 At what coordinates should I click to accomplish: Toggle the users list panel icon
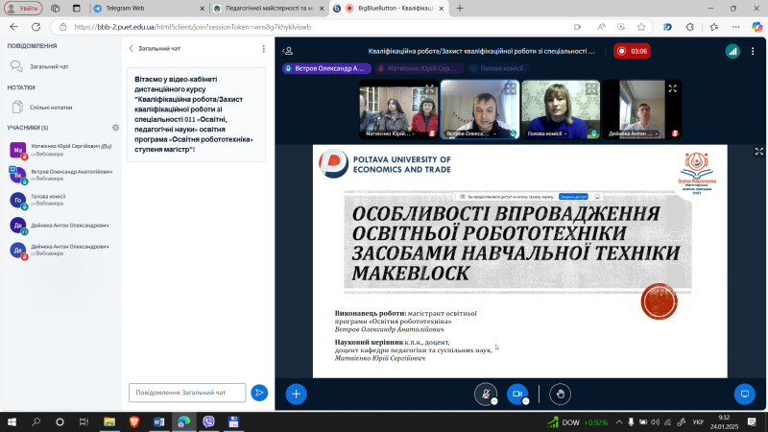point(288,51)
